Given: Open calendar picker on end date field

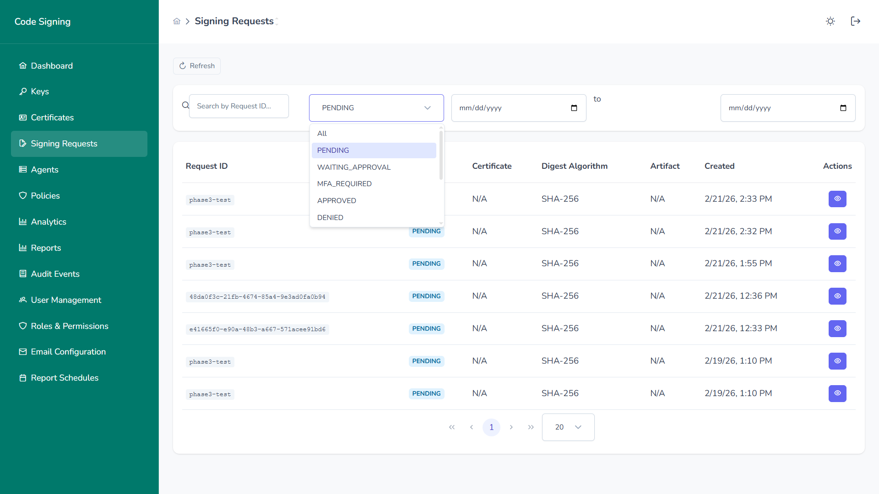Looking at the screenshot, I should click(843, 108).
